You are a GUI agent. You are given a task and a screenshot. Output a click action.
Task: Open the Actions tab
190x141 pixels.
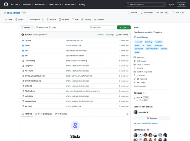(x=51, y=20)
